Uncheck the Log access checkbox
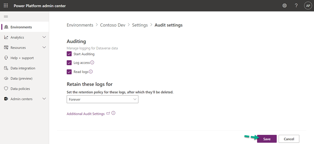The width and height of the screenshot is (314, 144). pos(69,63)
